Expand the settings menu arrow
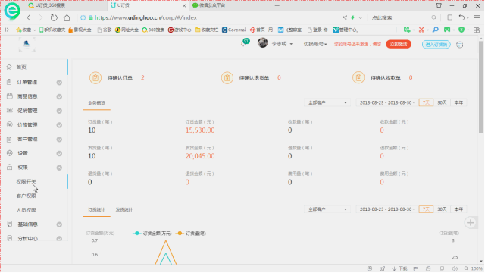The image size is (485, 273). coord(59,153)
